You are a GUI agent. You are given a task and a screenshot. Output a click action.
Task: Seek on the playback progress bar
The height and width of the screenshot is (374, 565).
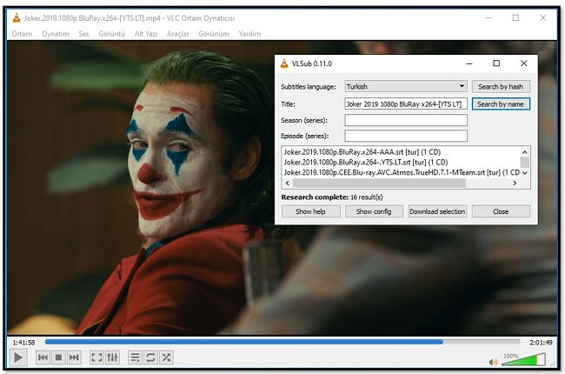[282, 342]
